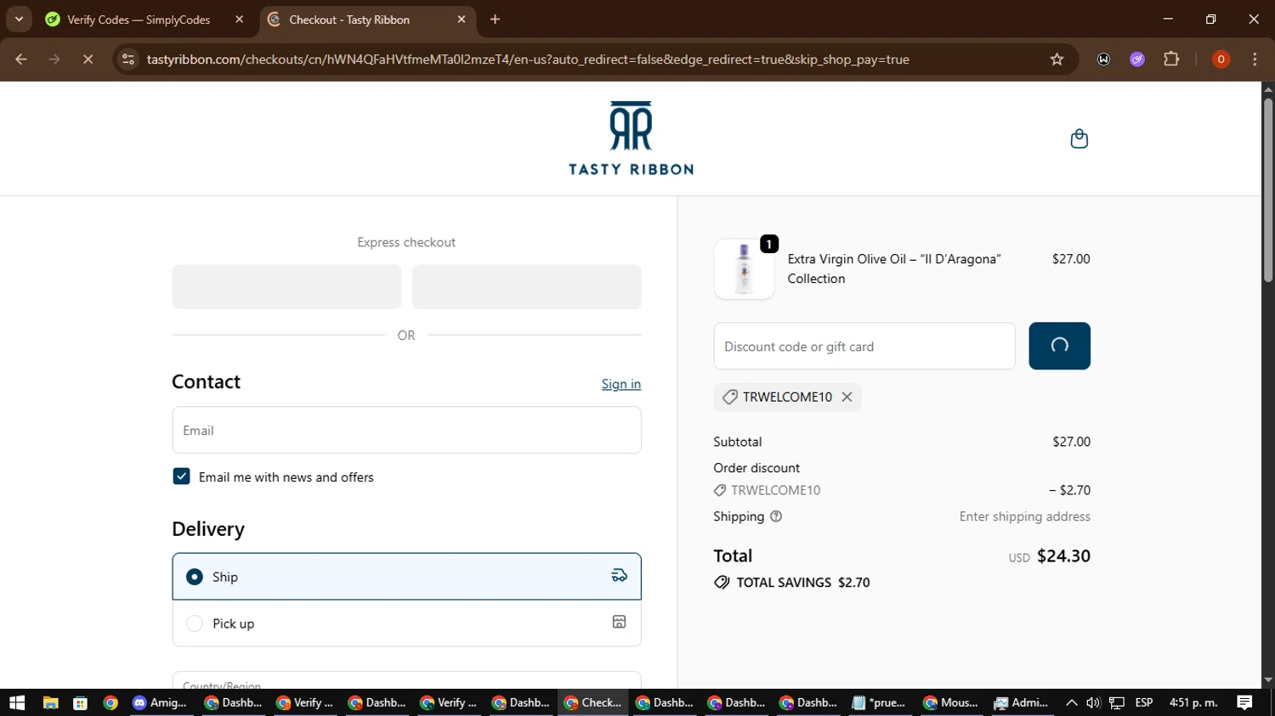Screen dimensions: 1275x716
Task: Uncheck Email me with news and offers
Action: pyautogui.click(x=181, y=476)
